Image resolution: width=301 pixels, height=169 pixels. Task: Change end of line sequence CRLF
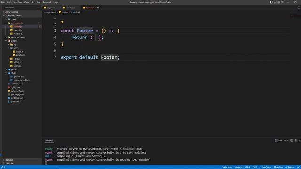tap(255, 167)
